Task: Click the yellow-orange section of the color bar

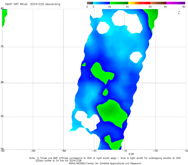Action: point(135,3)
